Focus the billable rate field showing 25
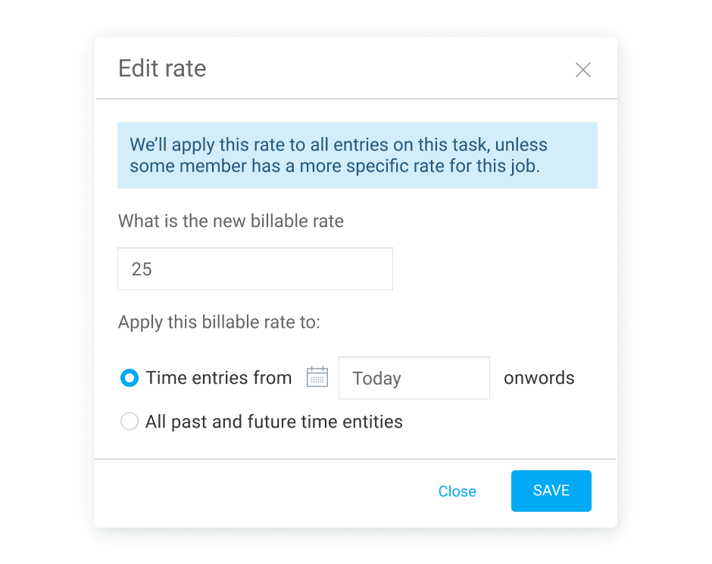 tap(255, 269)
